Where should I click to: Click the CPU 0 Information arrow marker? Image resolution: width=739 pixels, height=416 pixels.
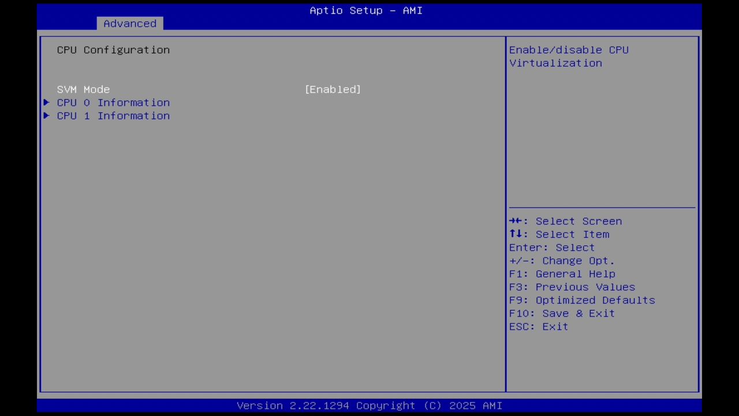(x=46, y=102)
